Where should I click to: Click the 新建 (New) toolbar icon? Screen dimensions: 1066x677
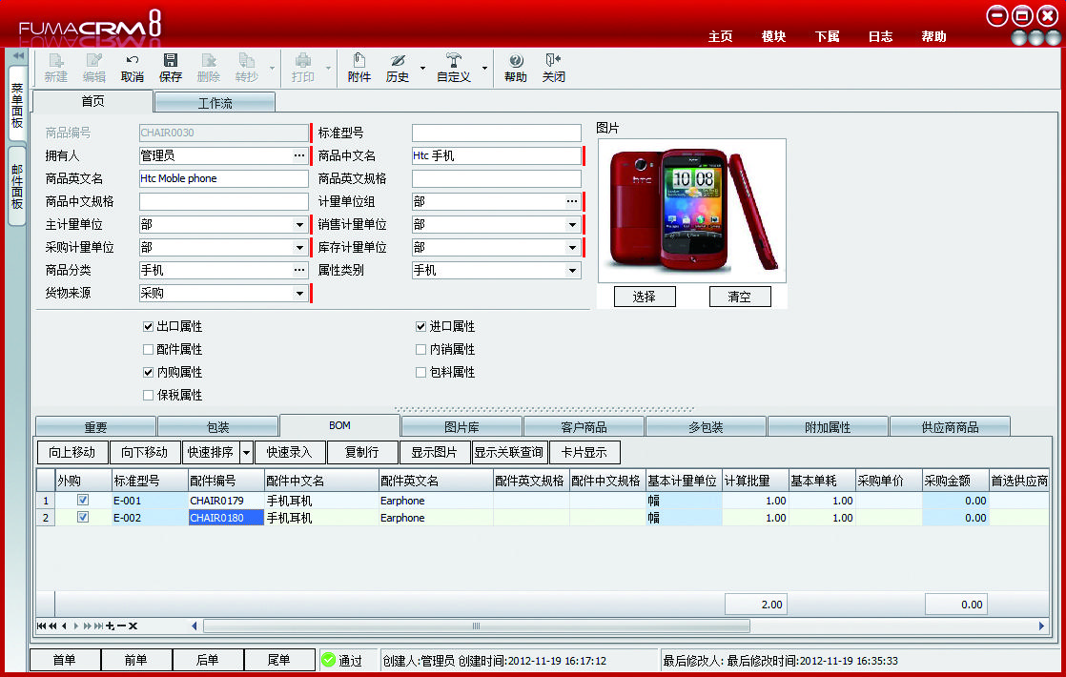[x=55, y=61]
